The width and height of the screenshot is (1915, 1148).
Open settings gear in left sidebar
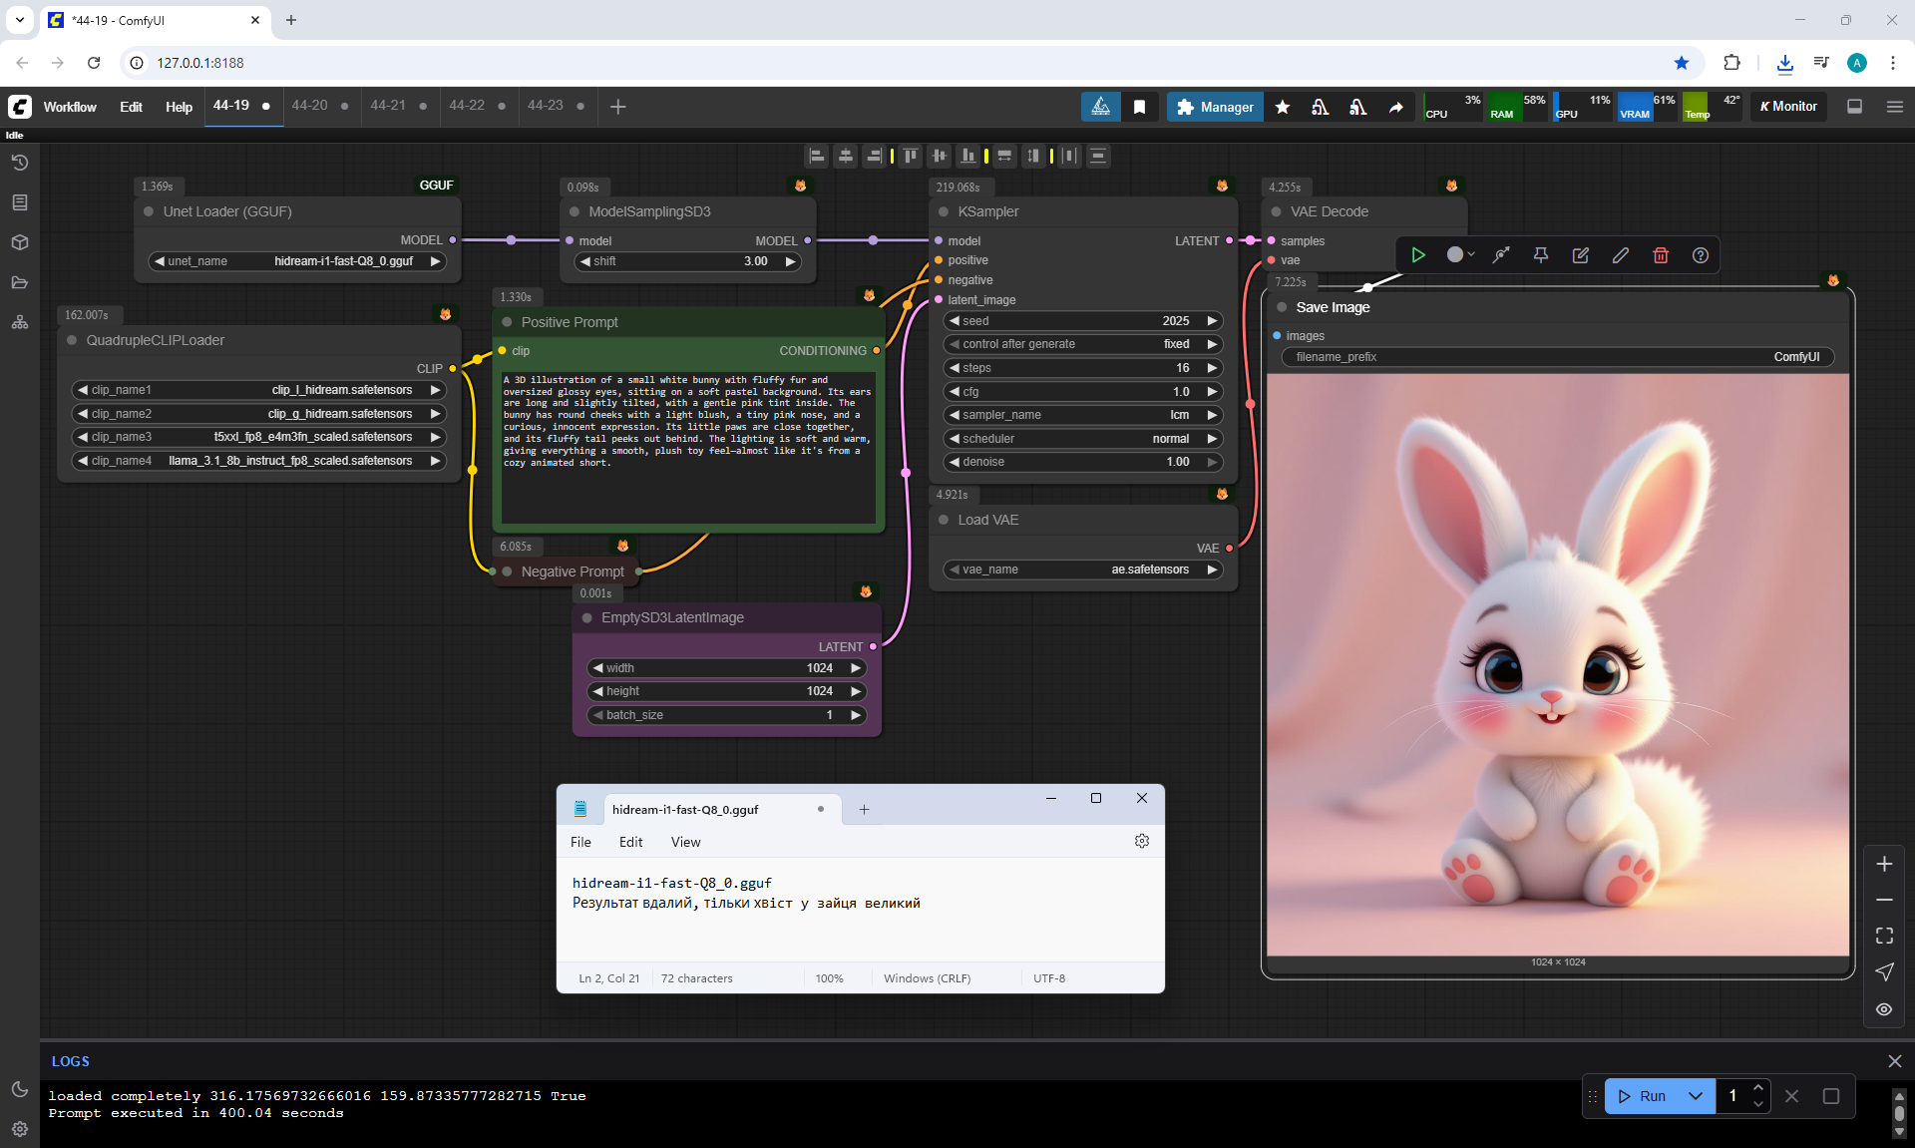(20, 1129)
